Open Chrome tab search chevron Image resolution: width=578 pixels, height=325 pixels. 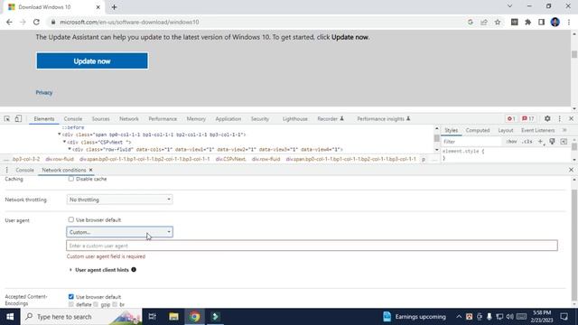pyautogui.click(x=509, y=6)
